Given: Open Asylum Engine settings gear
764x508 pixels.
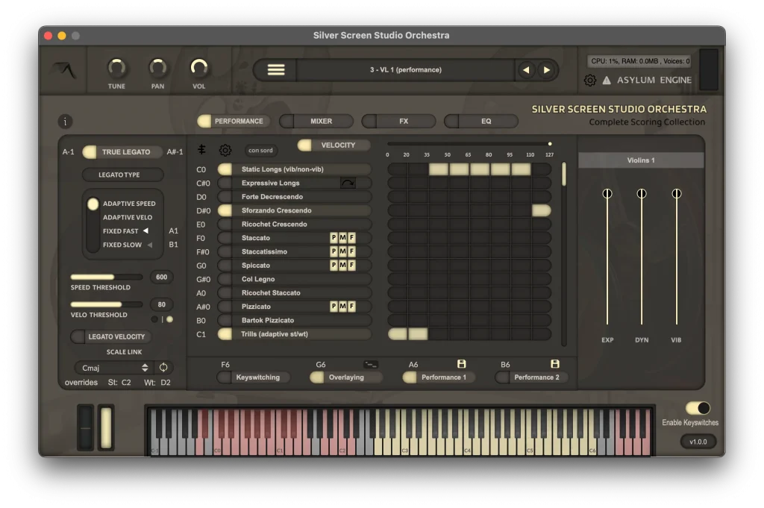Looking at the screenshot, I should (590, 81).
